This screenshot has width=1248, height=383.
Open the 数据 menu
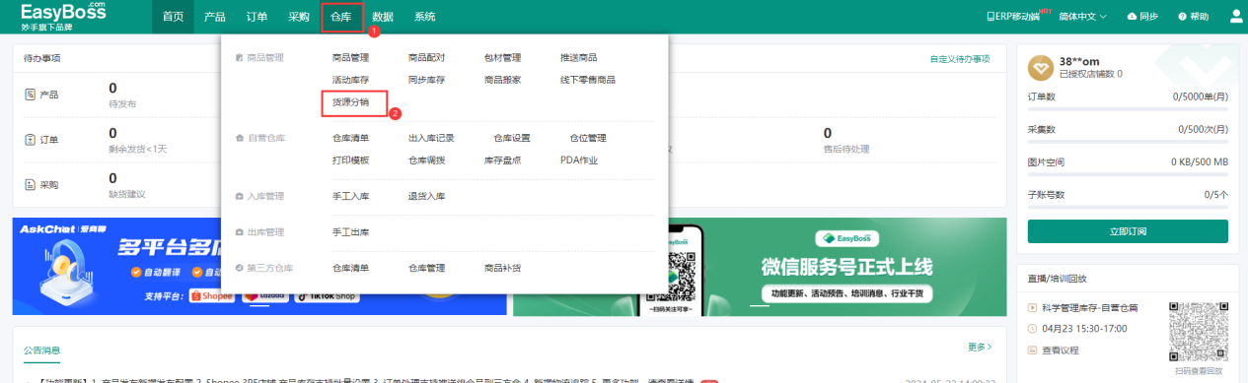pyautogui.click(x=383, y=17)
